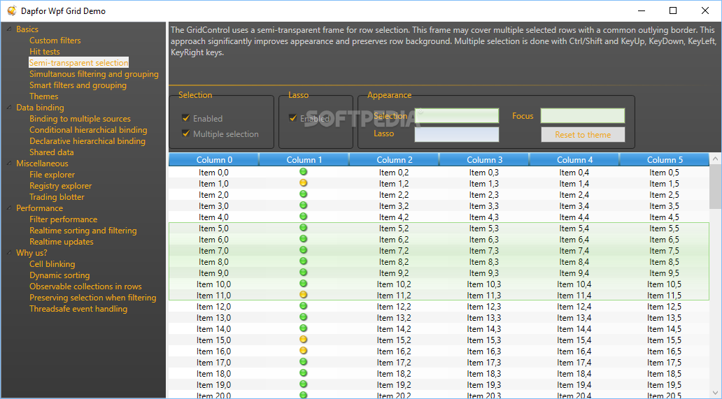The height and width of the screenshot is (399, 722).
Task: Click the grid scrollbar up arrow
Action: tap(715, 159)
